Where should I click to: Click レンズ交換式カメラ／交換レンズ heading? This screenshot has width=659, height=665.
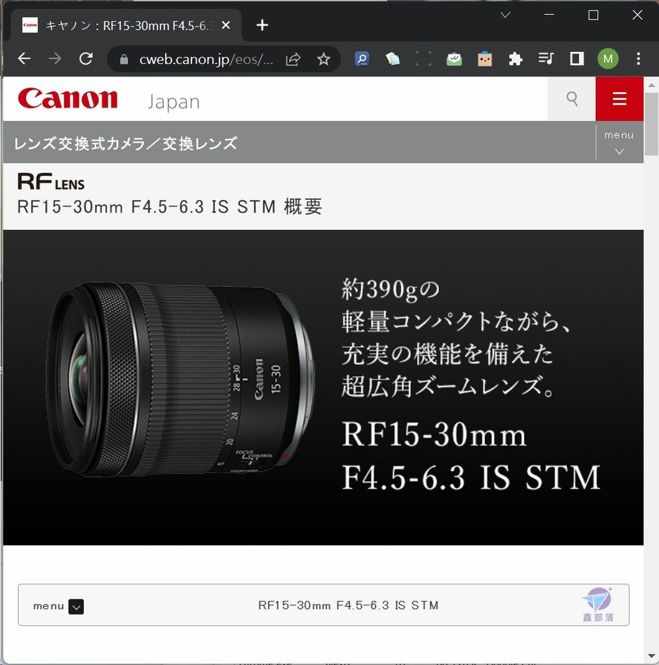click(125, 144)
